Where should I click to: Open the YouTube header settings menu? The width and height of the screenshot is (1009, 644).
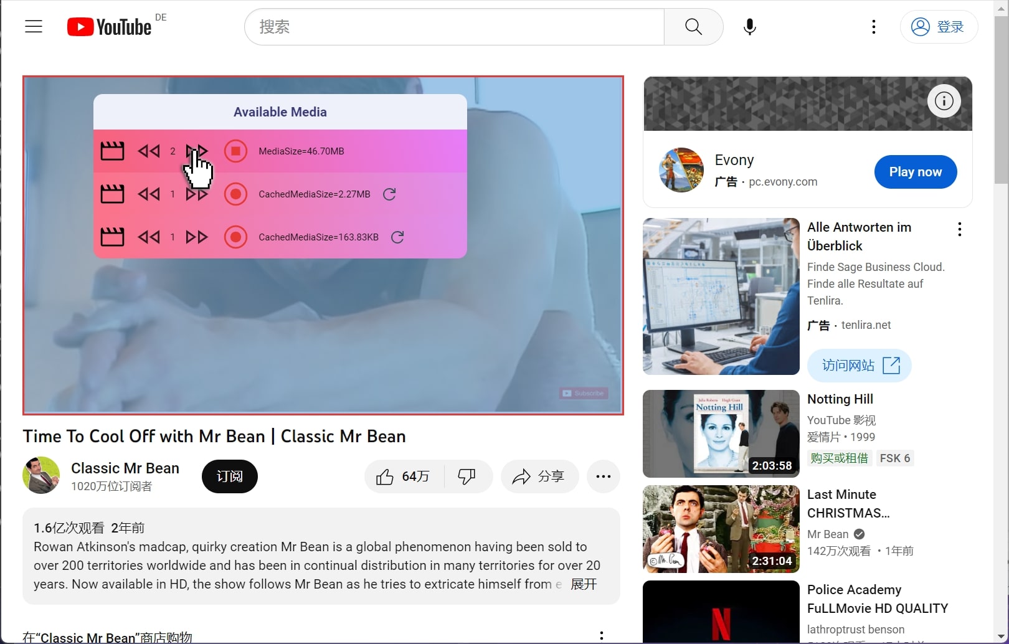coord(873,27)
